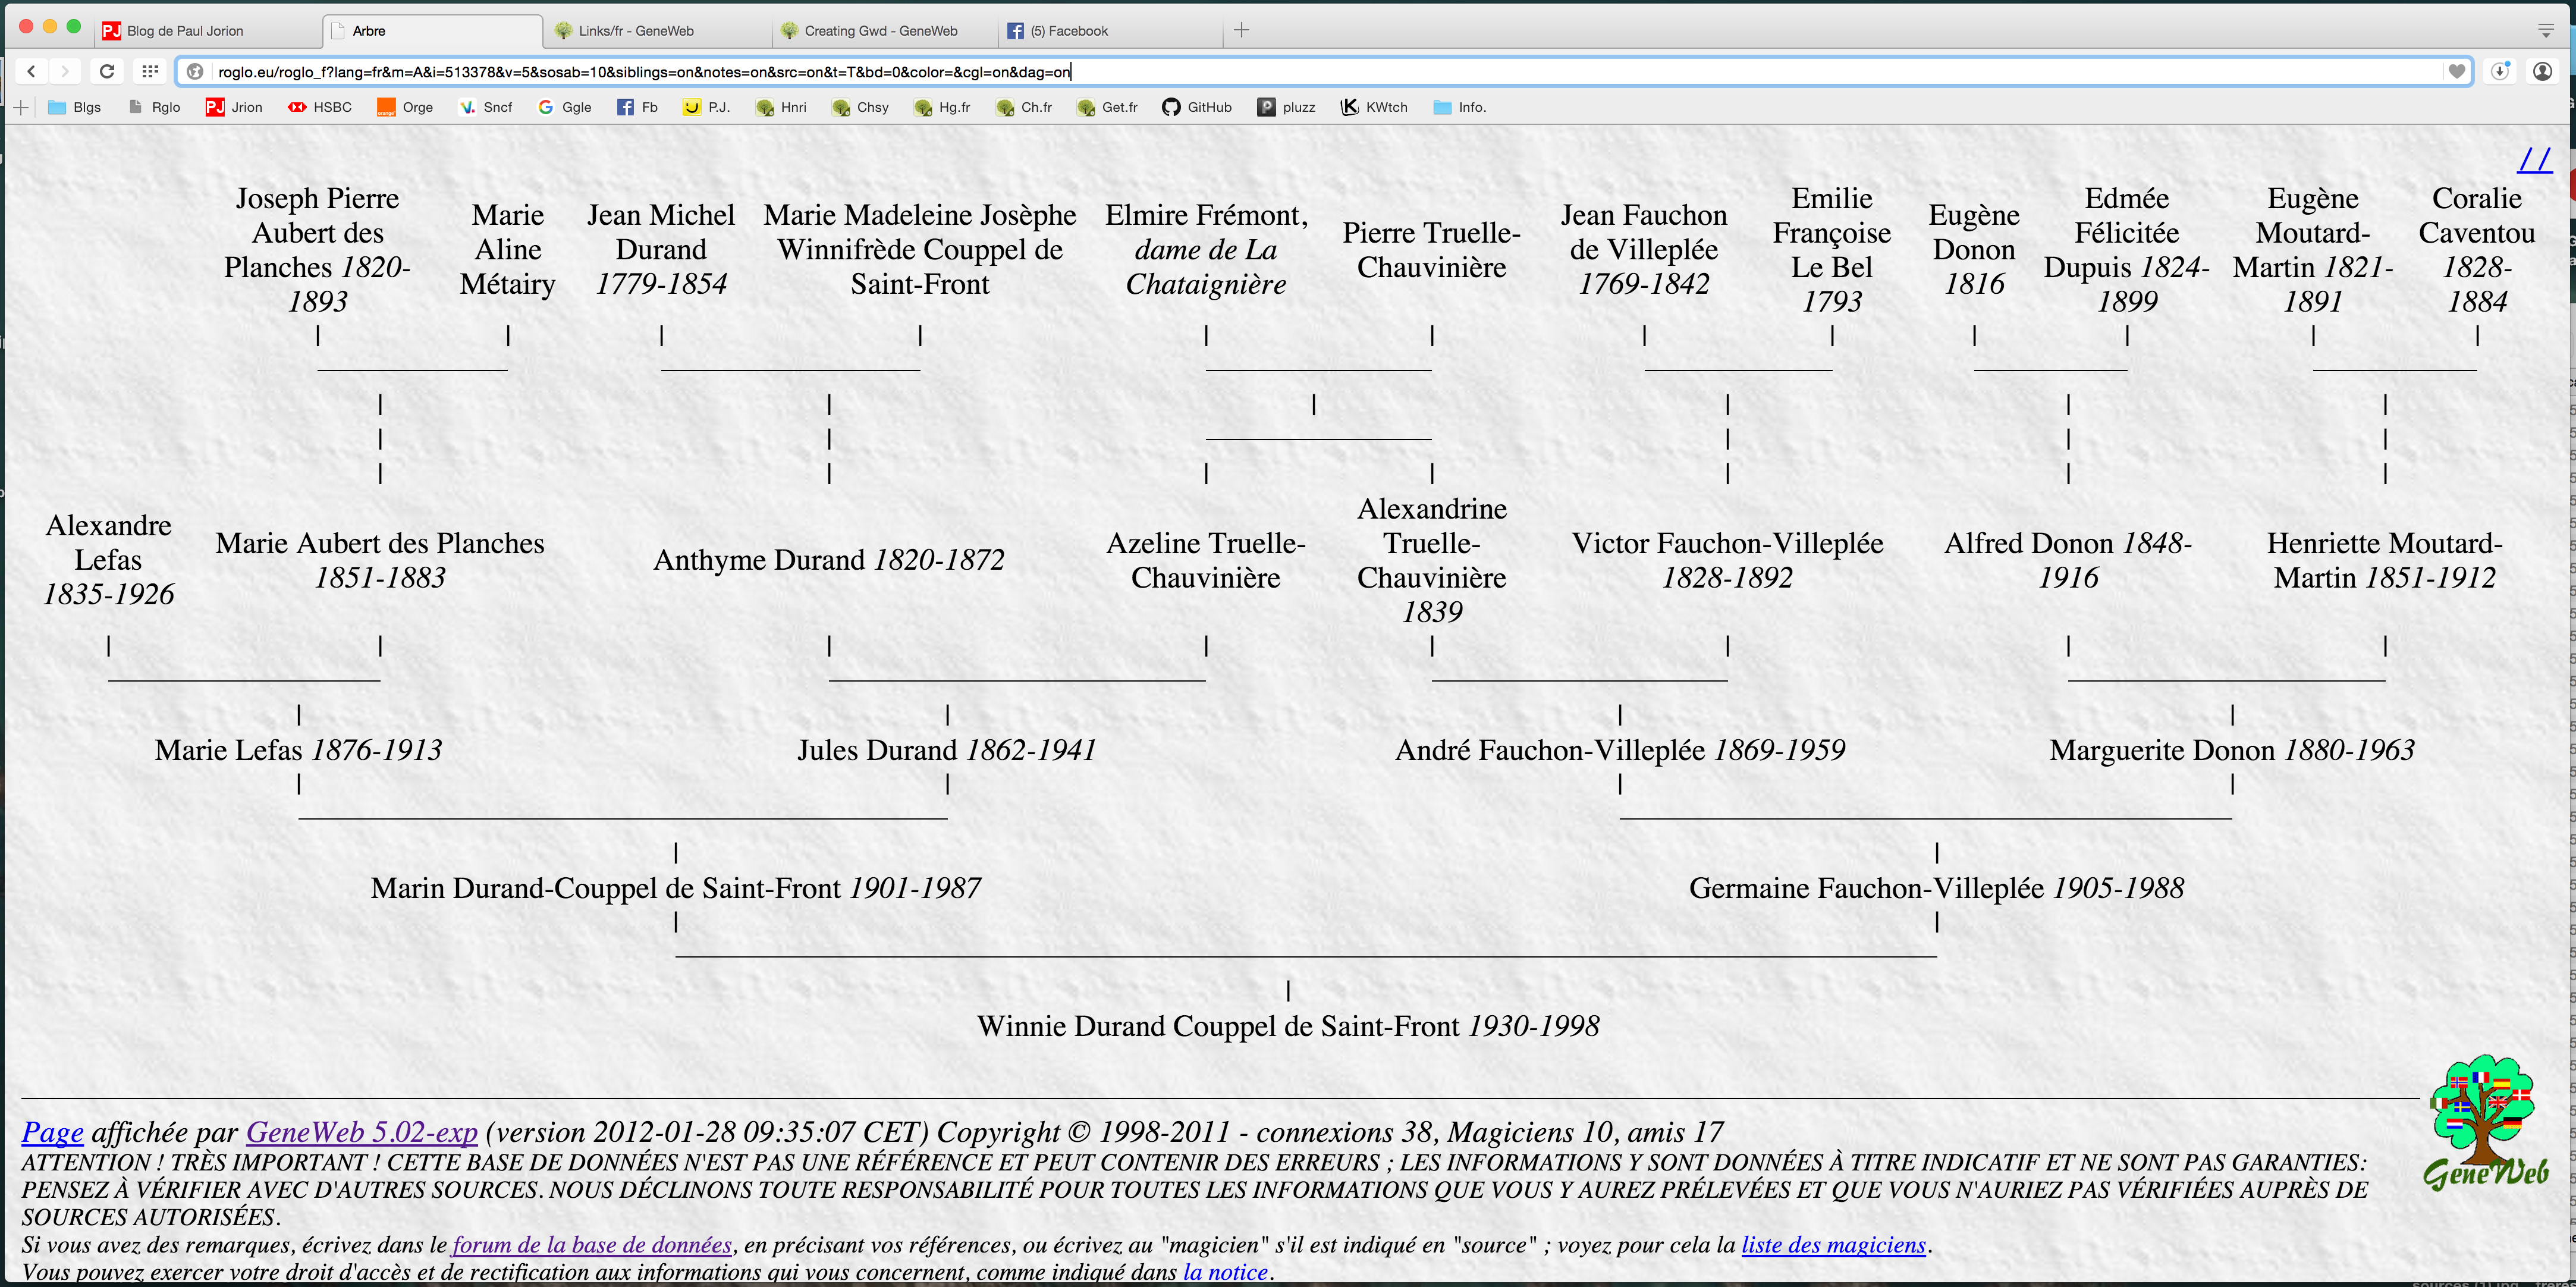The width and height of the screenshot is (2576, 1287).
Task: Add a new tab with the plus button
Action: coord(1241,30)
